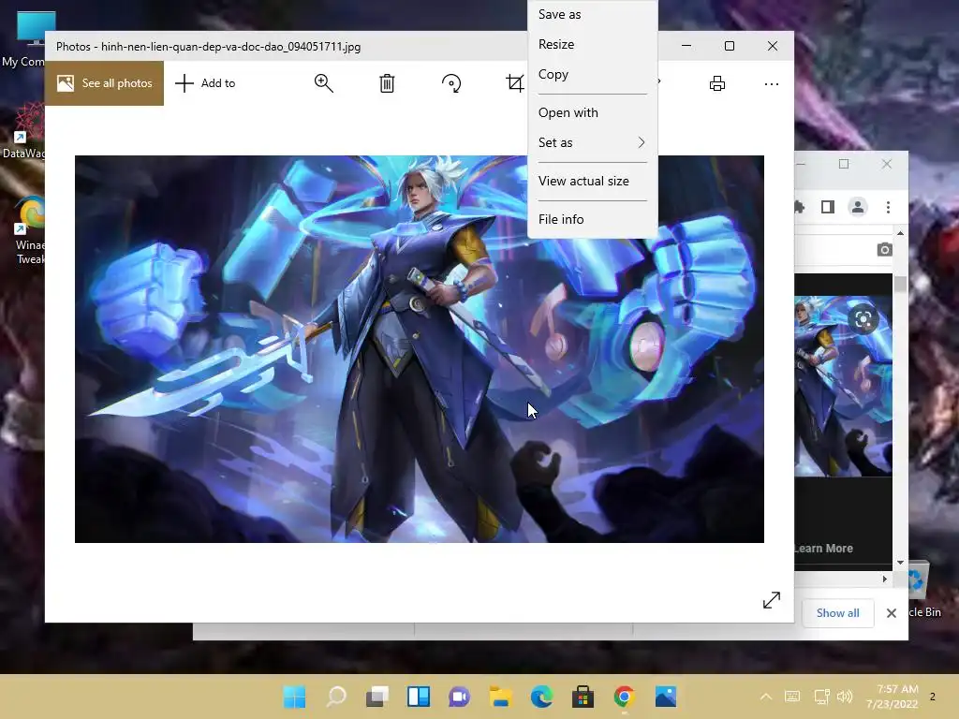Image resolution: width=959 pixels, height=719 pixels.
Task: Click scroll-up arrow in Chrome window
Action: [900, 233]
